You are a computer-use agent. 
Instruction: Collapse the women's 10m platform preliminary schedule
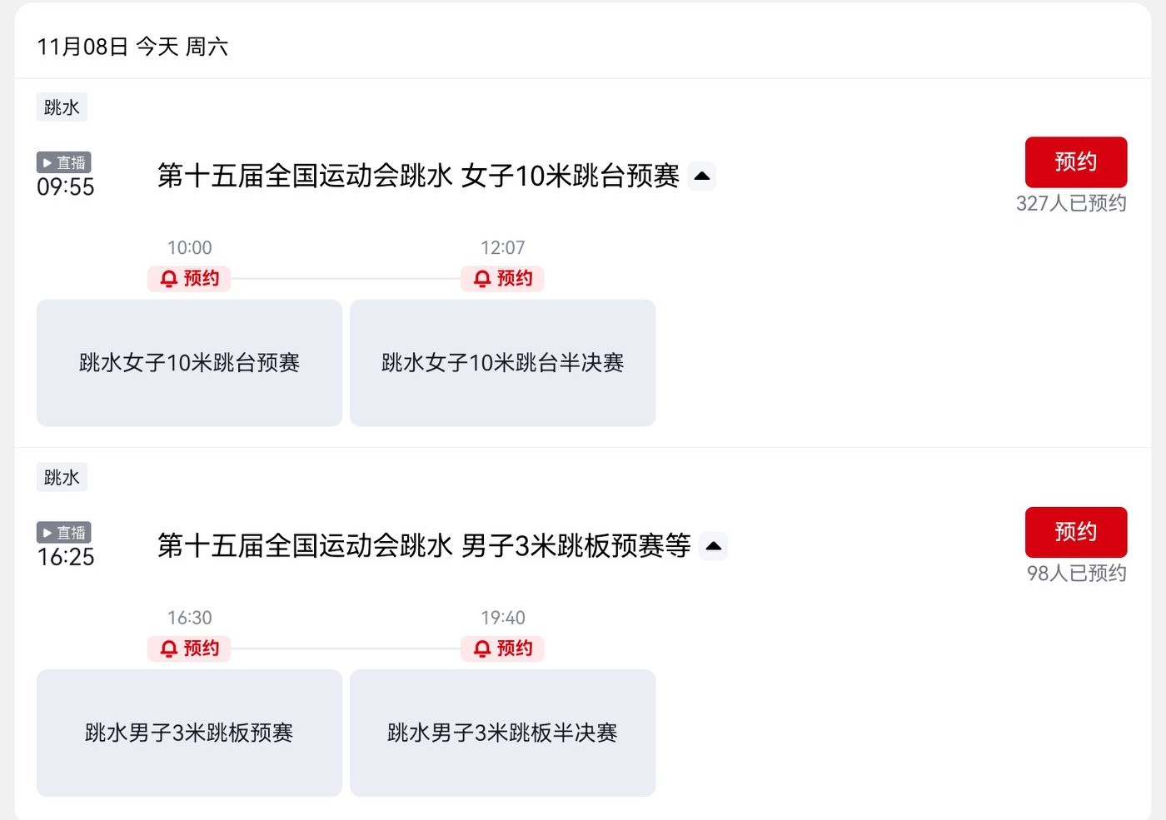702,176
